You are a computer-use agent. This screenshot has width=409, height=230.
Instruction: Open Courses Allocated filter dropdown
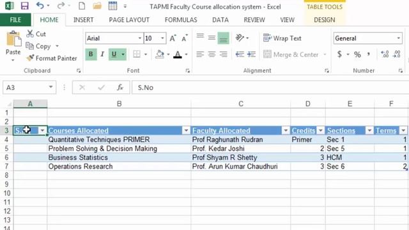(x=186, y=130)
